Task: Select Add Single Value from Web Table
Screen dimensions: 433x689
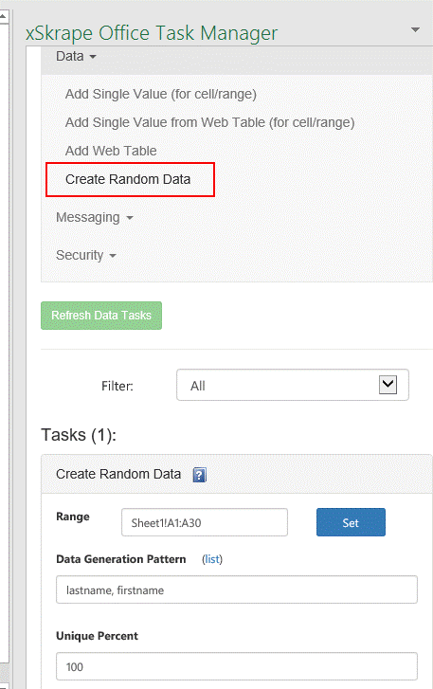Action: 209,122
